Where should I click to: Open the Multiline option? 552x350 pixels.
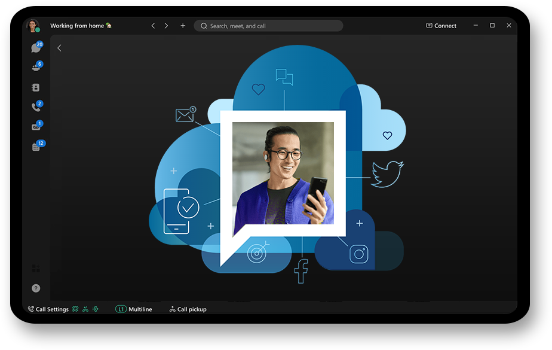click(140, 309)
